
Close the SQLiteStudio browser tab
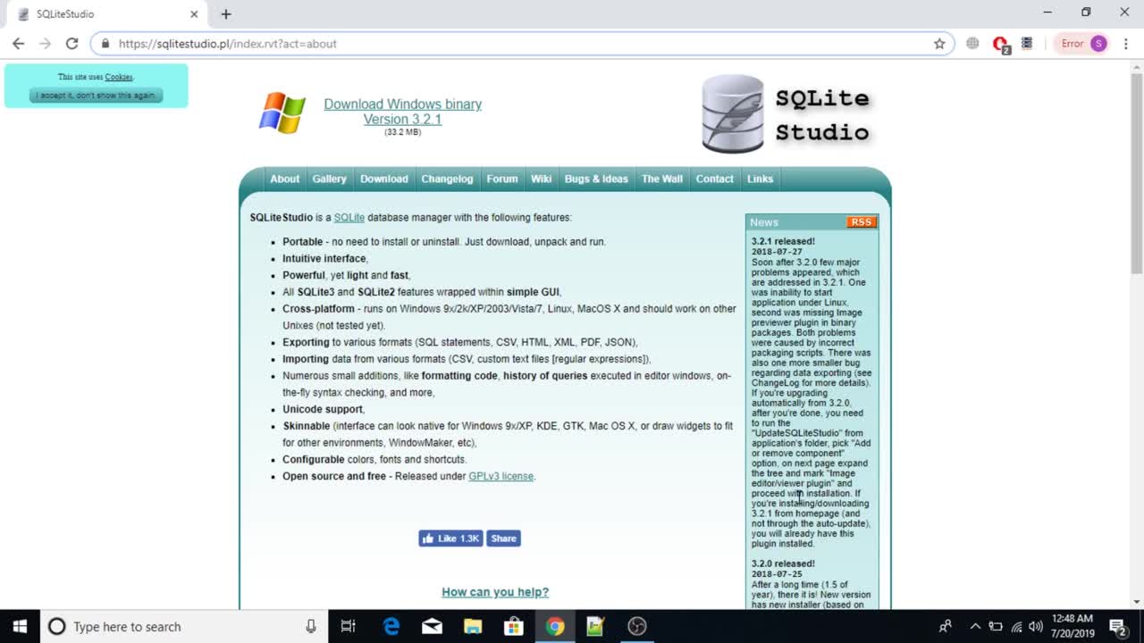[x=194, y=14]
